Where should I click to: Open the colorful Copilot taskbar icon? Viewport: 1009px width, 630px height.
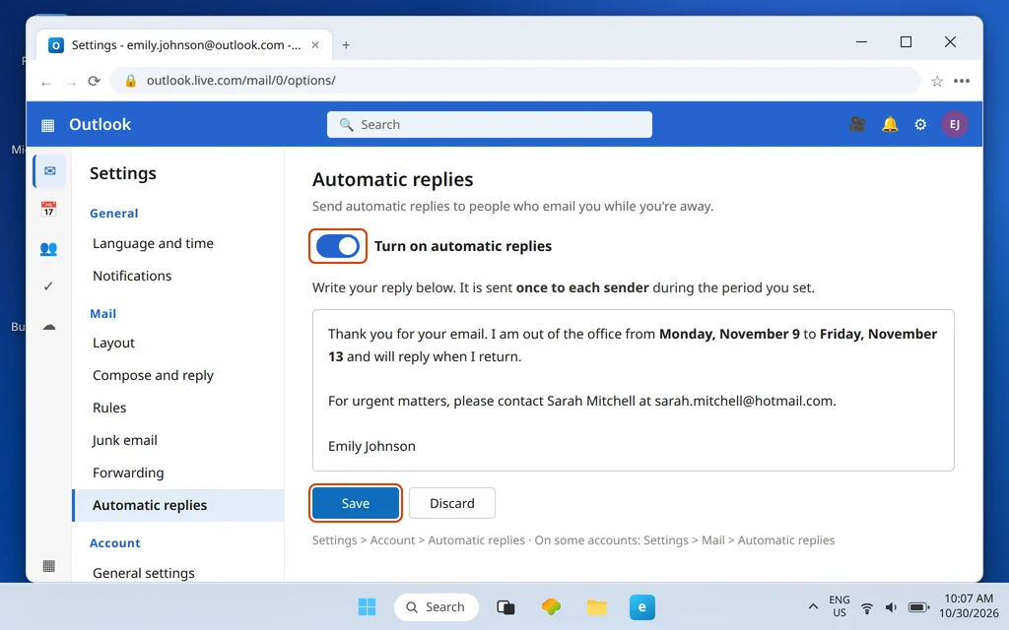pyautogui.click(x=551, y=606)
